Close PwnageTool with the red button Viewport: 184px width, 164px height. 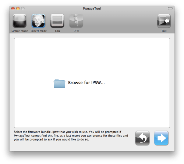(x=13, y=8)
